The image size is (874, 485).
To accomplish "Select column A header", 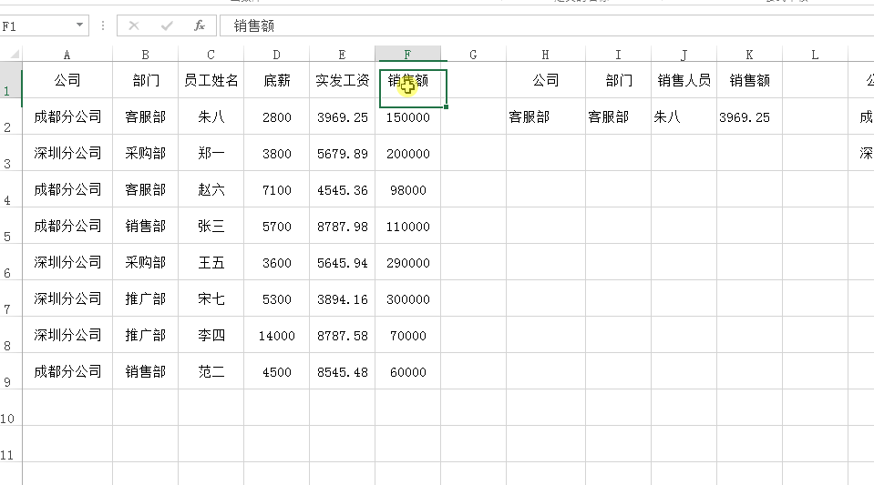I will [67, 55].
